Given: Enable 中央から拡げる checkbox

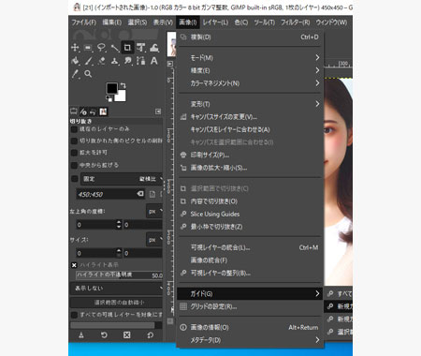Looking at the screenshot, I should coord(74,165).
